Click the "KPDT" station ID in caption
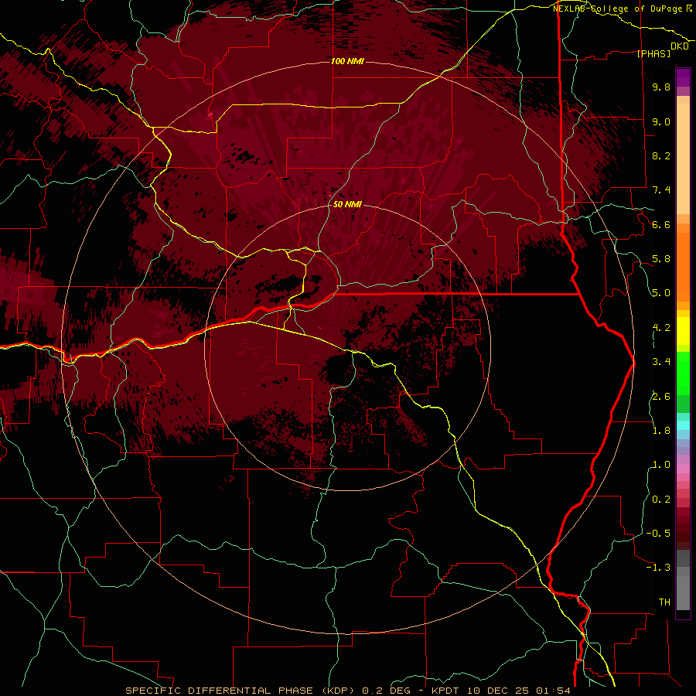The height and width of the screenshot is (696, 696). click(x=446, y=691)
